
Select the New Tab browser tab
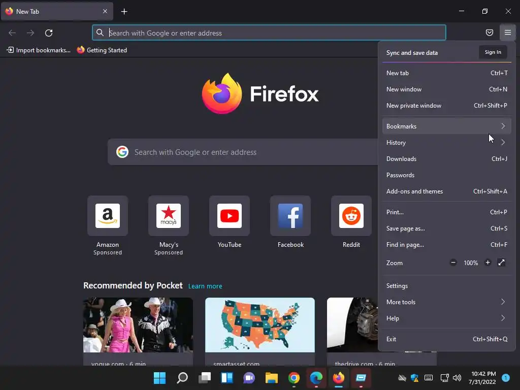pyautogui.click(x=57, y=11)
